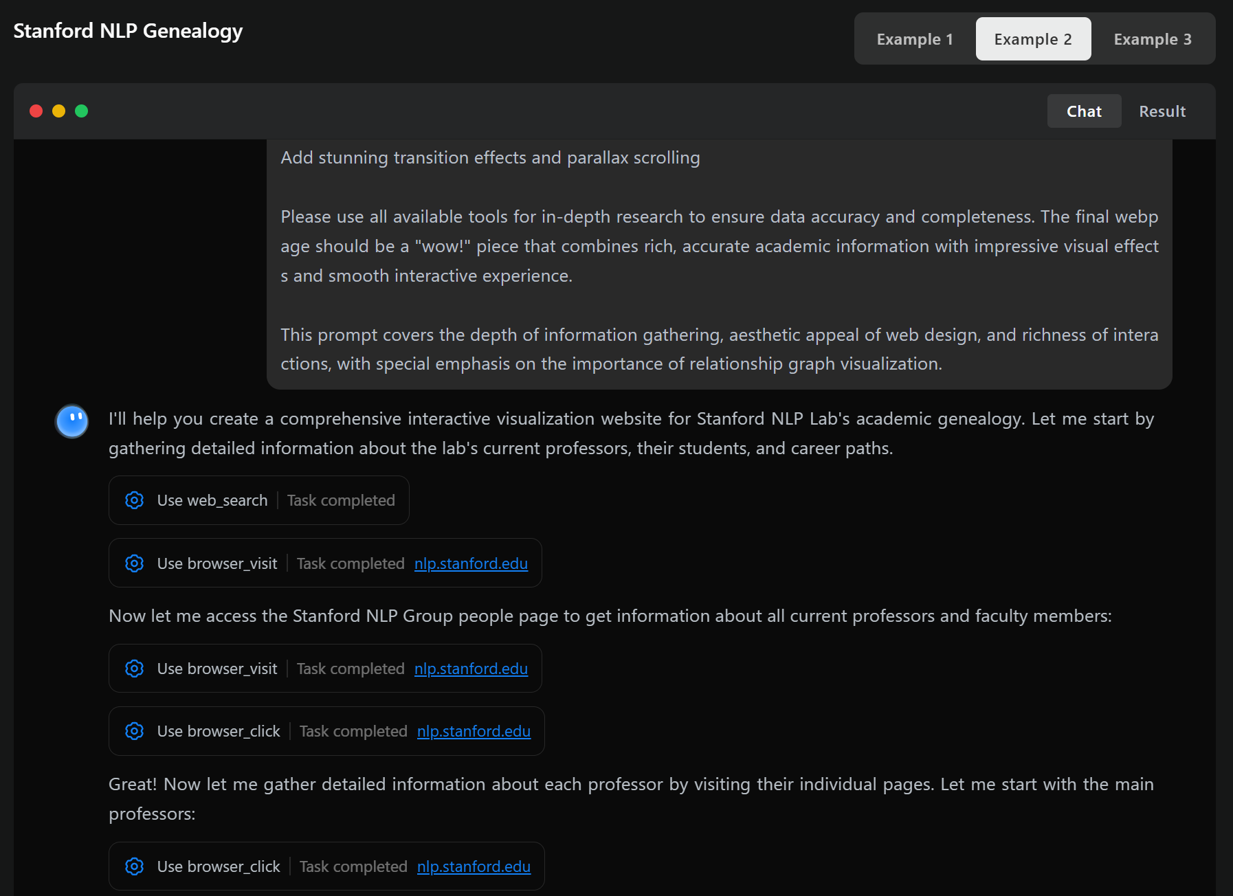Viewport: 1233px width, 896px height.
Task: Show the Result view
Action: point(1162,111)
